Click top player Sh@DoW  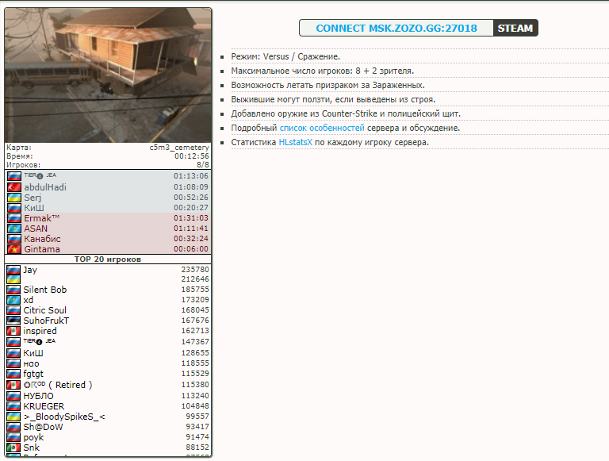pyautogui.click(x=43, y=427)
